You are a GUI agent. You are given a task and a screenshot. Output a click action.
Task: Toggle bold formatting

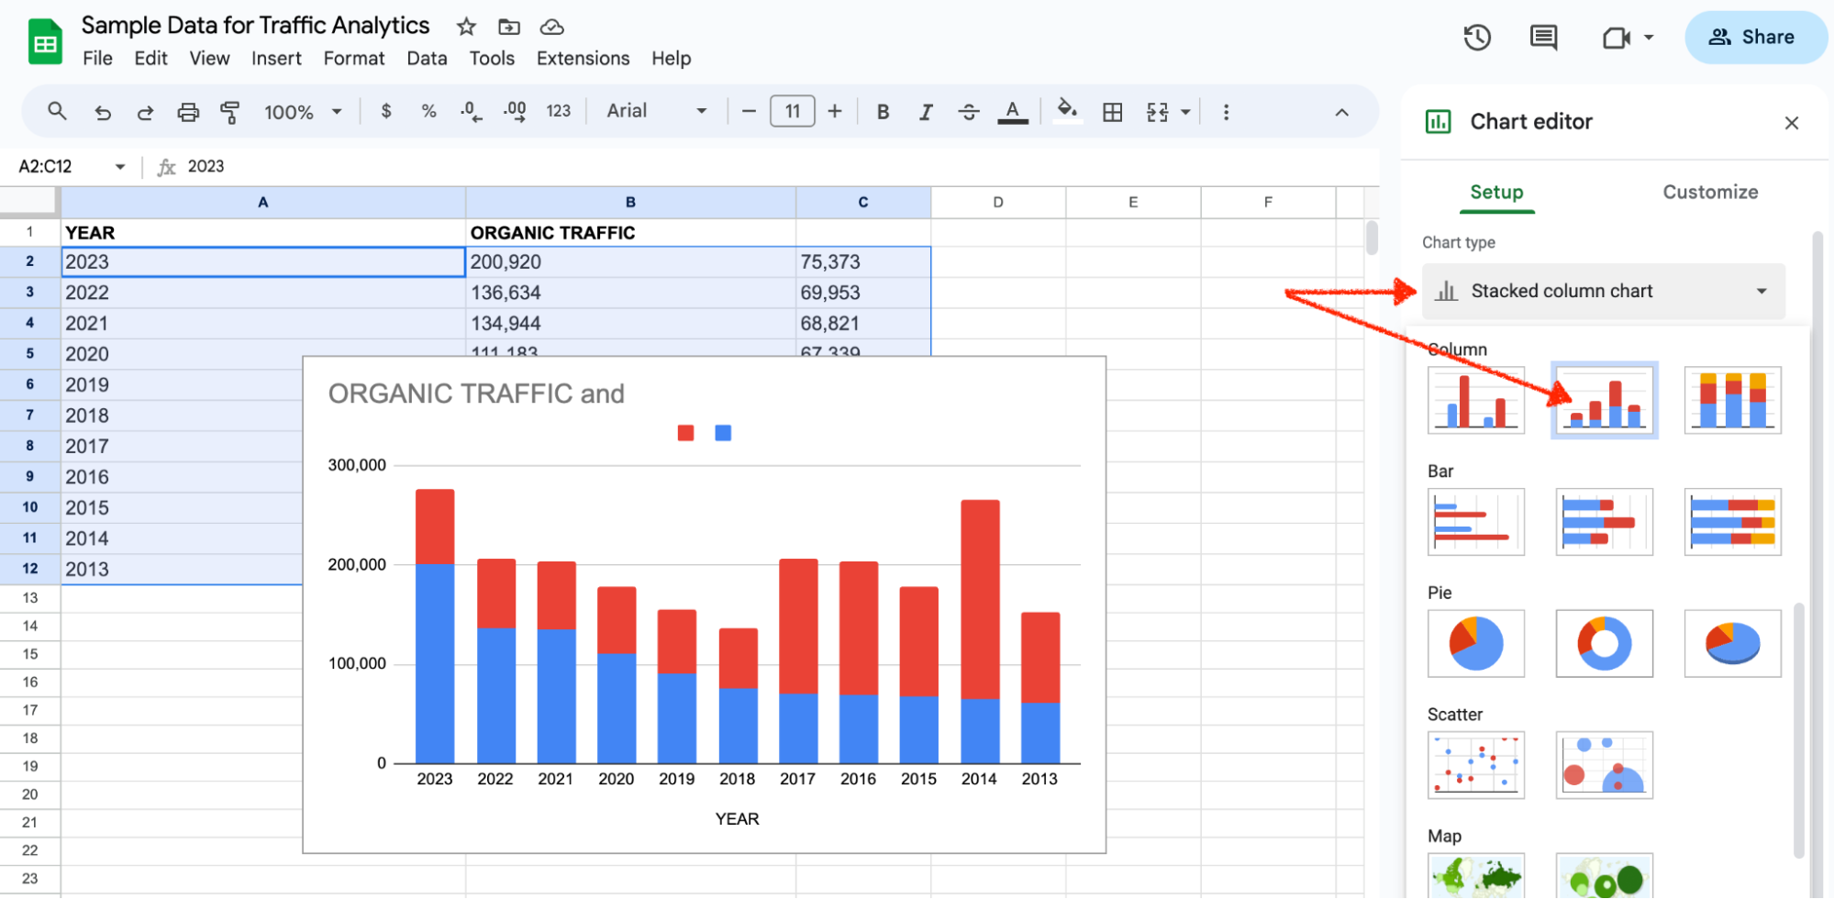pyautogui.click(x=882, y=111)
